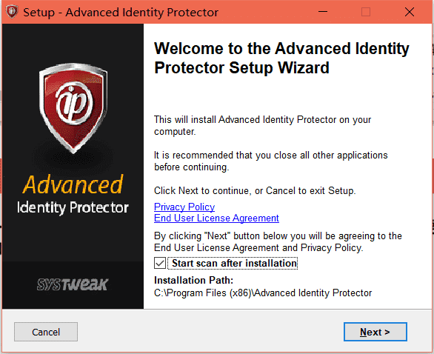Minimize the setup window

click(323, 12)
